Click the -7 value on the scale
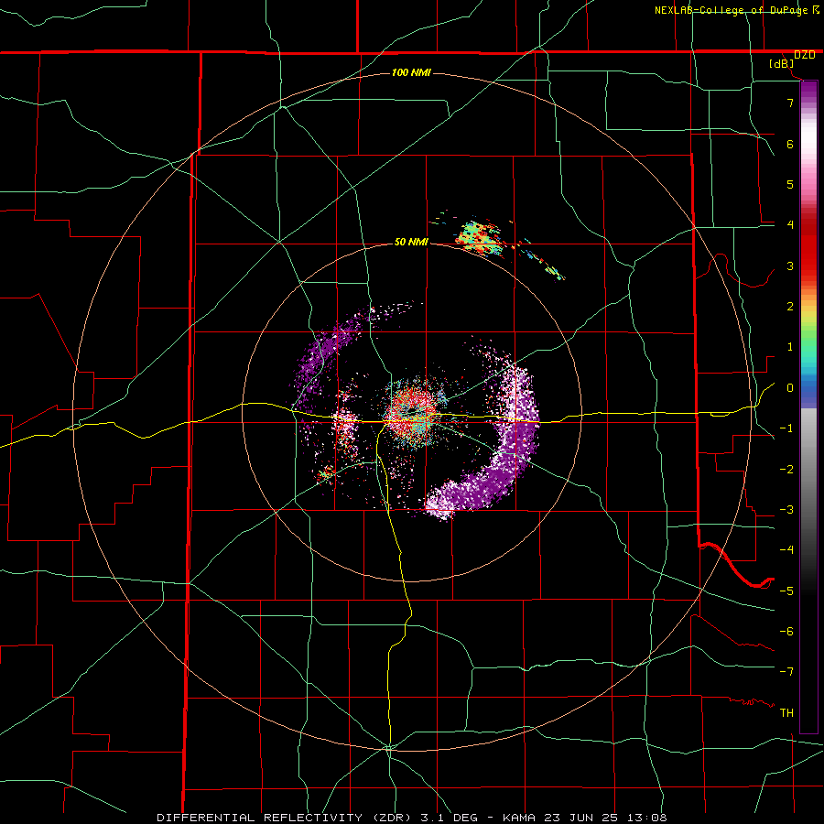 click(786, 672)
